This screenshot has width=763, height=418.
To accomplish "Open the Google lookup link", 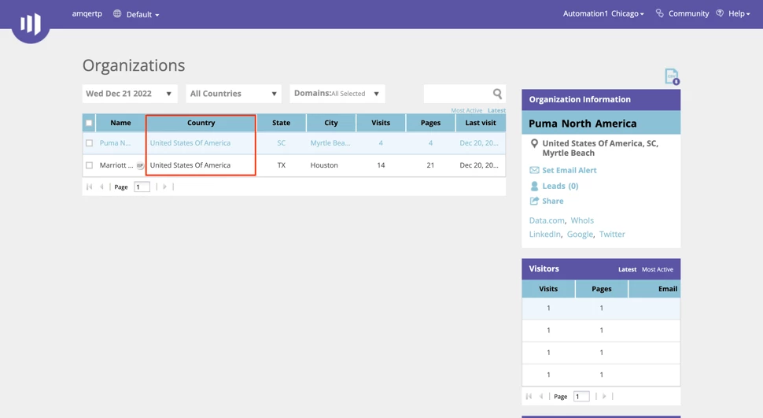I will 580,235.
